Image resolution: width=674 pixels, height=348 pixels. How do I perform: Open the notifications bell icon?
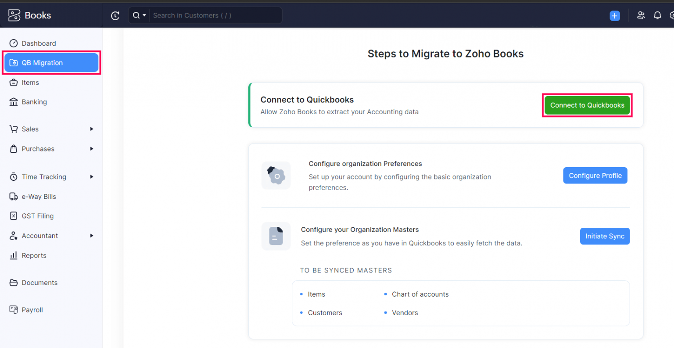pos(657,15)
